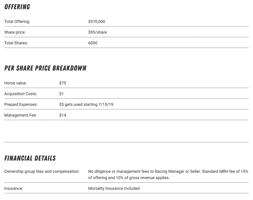
Task: Click the $95/share value
Action: [x=97, y=32]
